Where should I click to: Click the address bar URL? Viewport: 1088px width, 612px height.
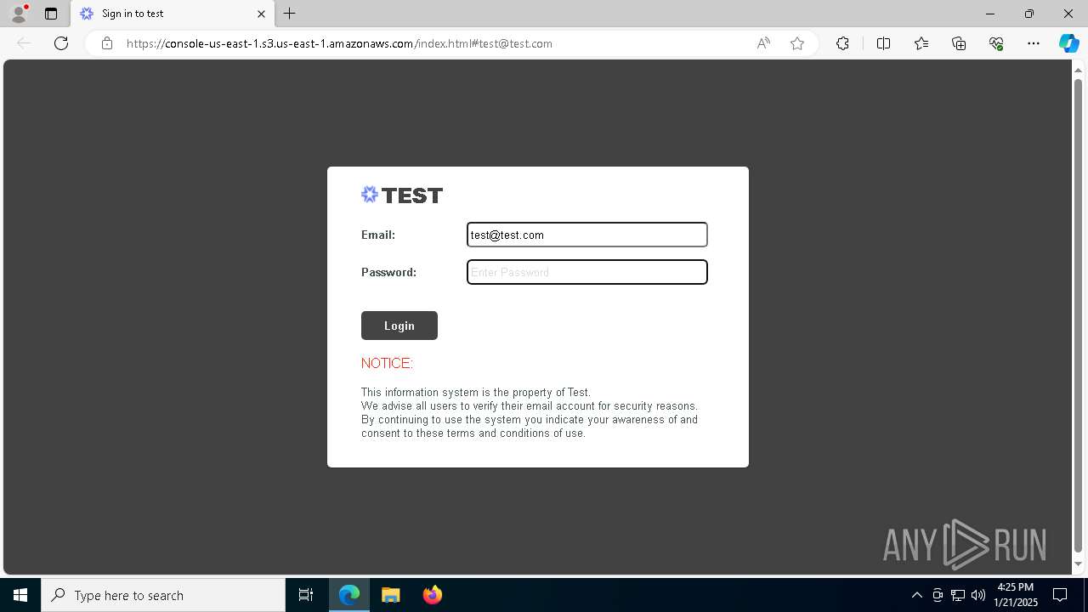pyautogui.click(x=339, y=43)
